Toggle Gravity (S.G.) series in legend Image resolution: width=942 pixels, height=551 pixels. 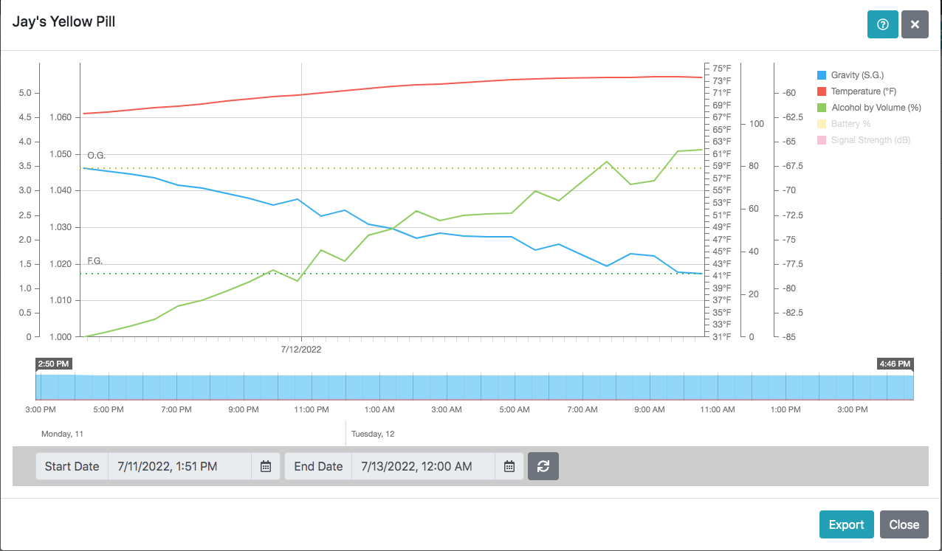point(856,75)
